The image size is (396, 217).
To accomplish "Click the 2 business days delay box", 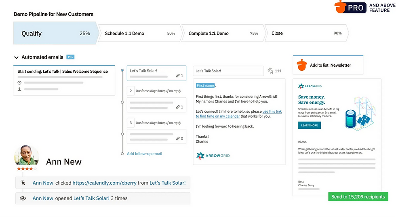I will coord(131,91).
